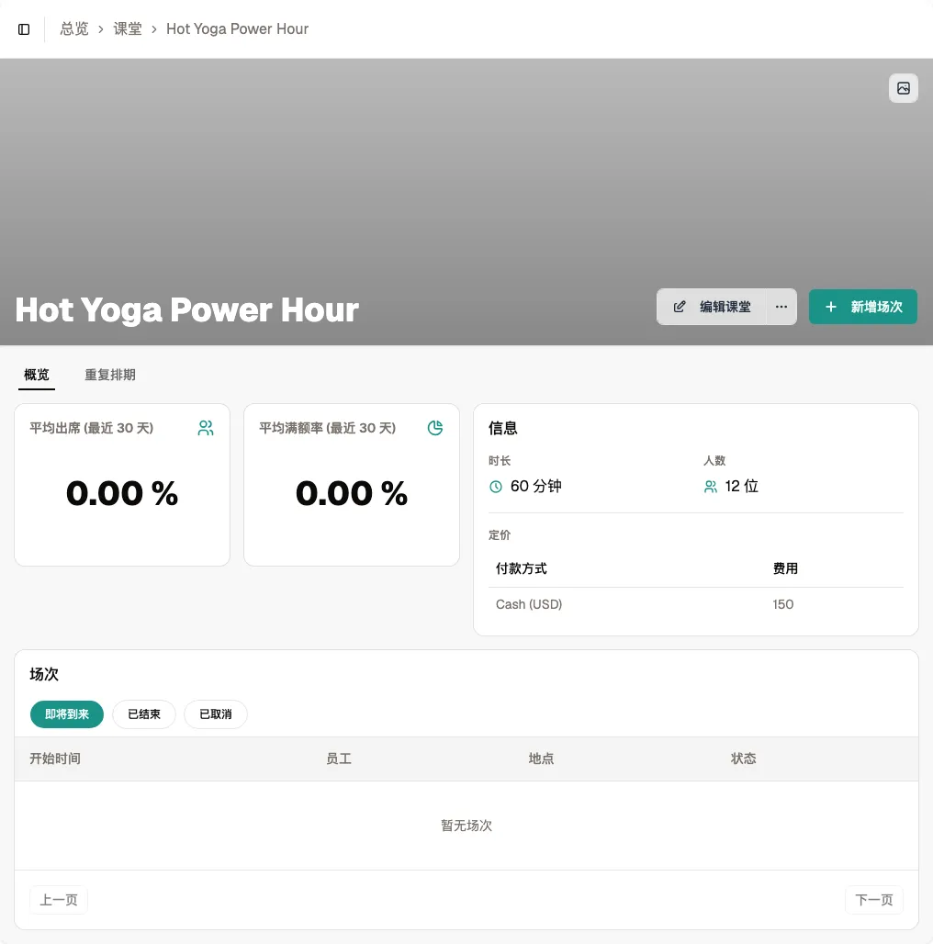
Task: Click the clock icon beside 60 分钟
Action: click(x=495, y=487)
